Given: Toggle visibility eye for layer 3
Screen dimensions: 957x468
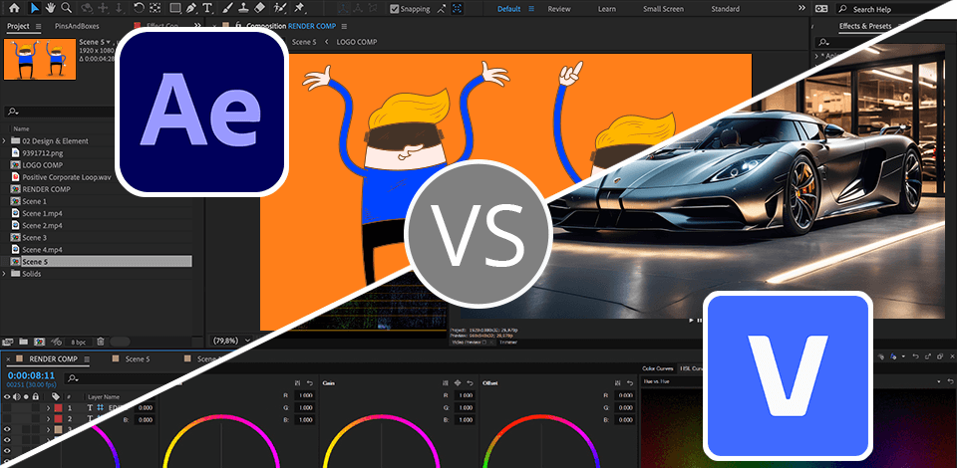Looking at the screenshot, I should click(7, 429).
